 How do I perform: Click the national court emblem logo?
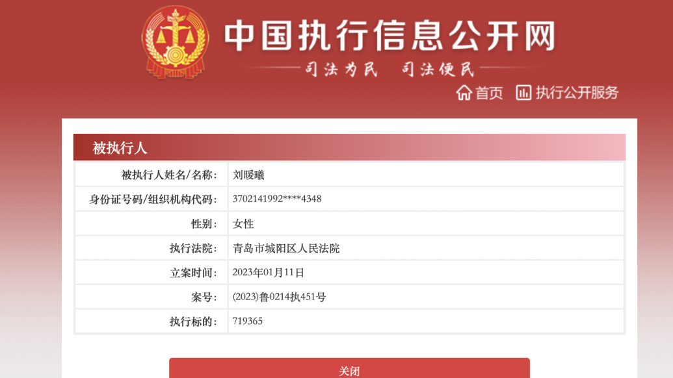175,42
